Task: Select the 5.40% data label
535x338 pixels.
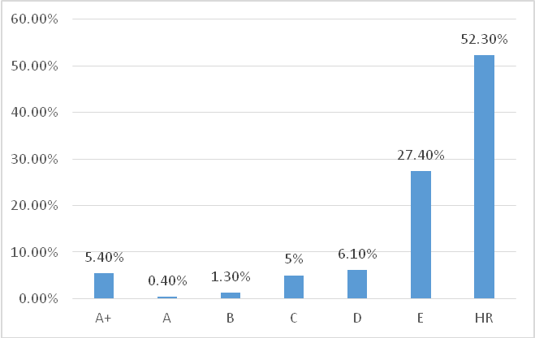Action: pyautogui.click(x=104, y=257)
